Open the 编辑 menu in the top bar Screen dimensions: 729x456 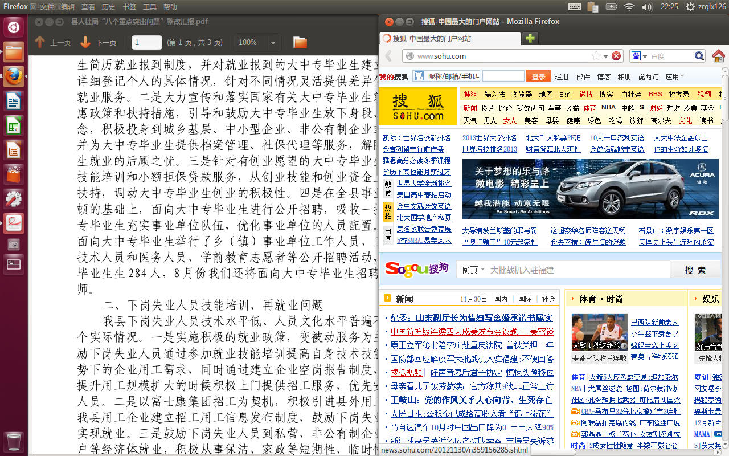pyautogui.click(x=68, y=7)
